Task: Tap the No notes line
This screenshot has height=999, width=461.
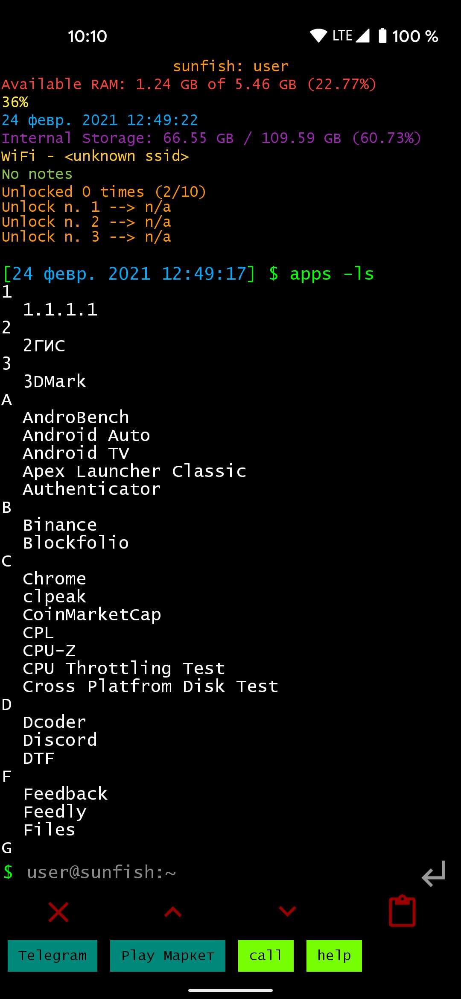Action: point(37,174)
